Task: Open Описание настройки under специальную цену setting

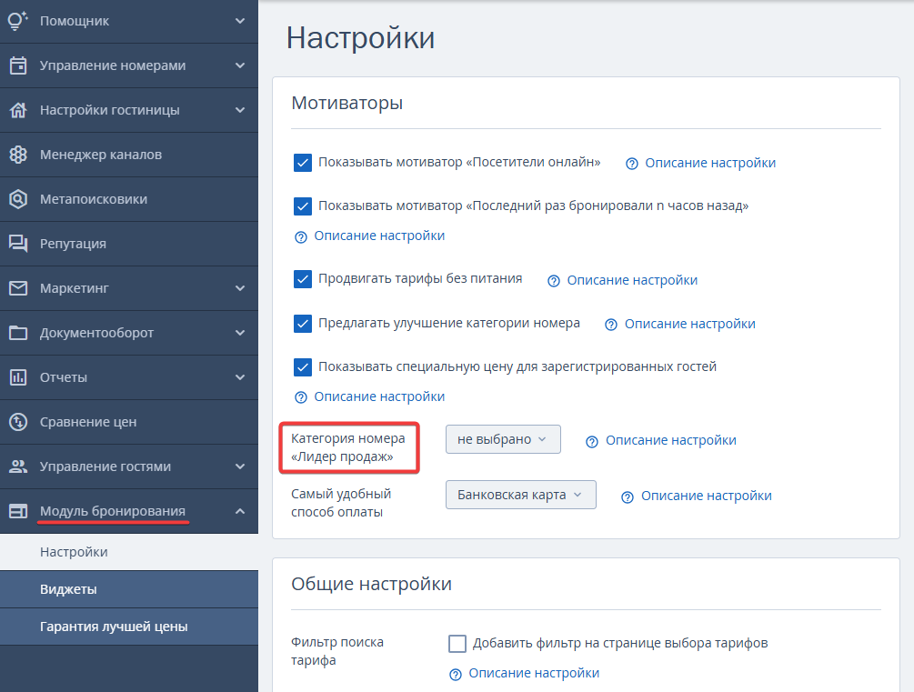Action: 379,396
